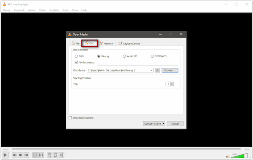Switch to the Network tab

pos(107,43)
